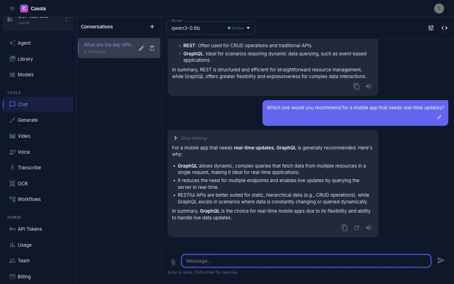Copy the GraphQL recommendation response
454x284 pixels.
(x=344, y=228)
